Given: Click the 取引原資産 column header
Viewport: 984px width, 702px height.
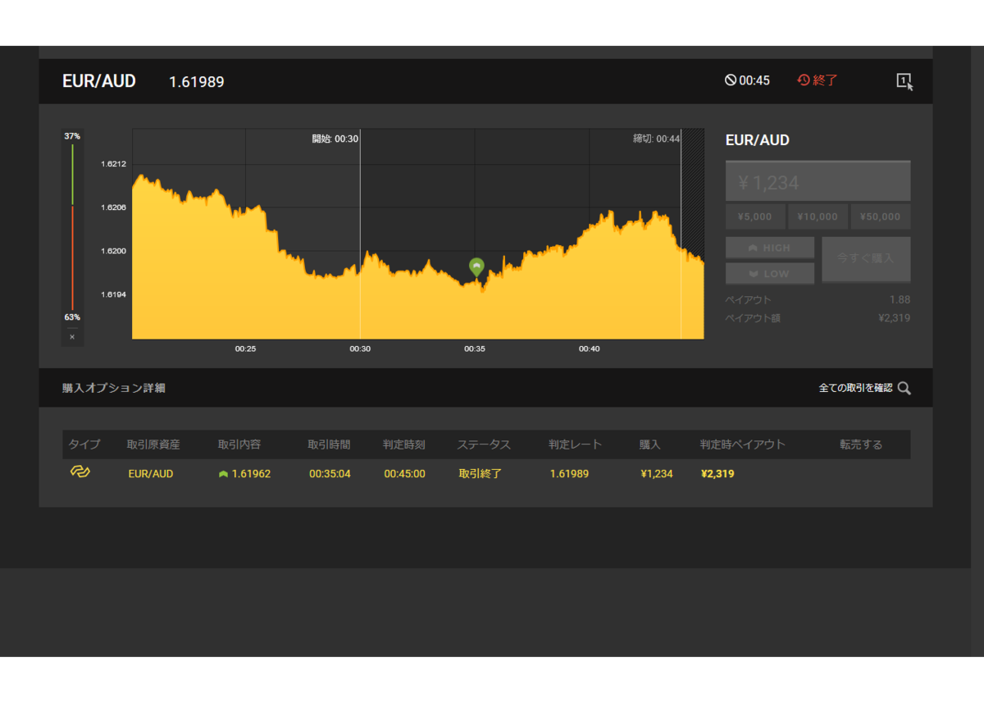Looking at the screenshot, I should [x=153, y=444].
